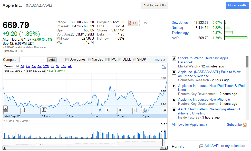Click the 2011 region on overview timeline
The height and width of the screenshot is (151, 251).
coord(39,144)
